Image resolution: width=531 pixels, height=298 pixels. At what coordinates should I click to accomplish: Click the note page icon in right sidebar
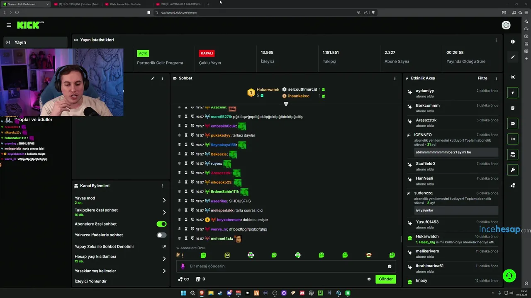tap(513, 108)
